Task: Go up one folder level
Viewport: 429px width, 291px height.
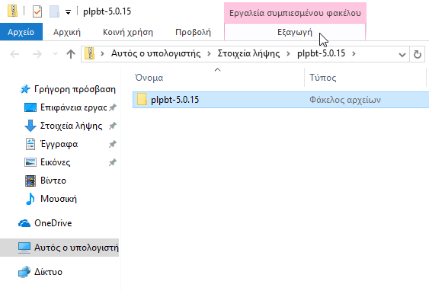Action: click(71, 54)
